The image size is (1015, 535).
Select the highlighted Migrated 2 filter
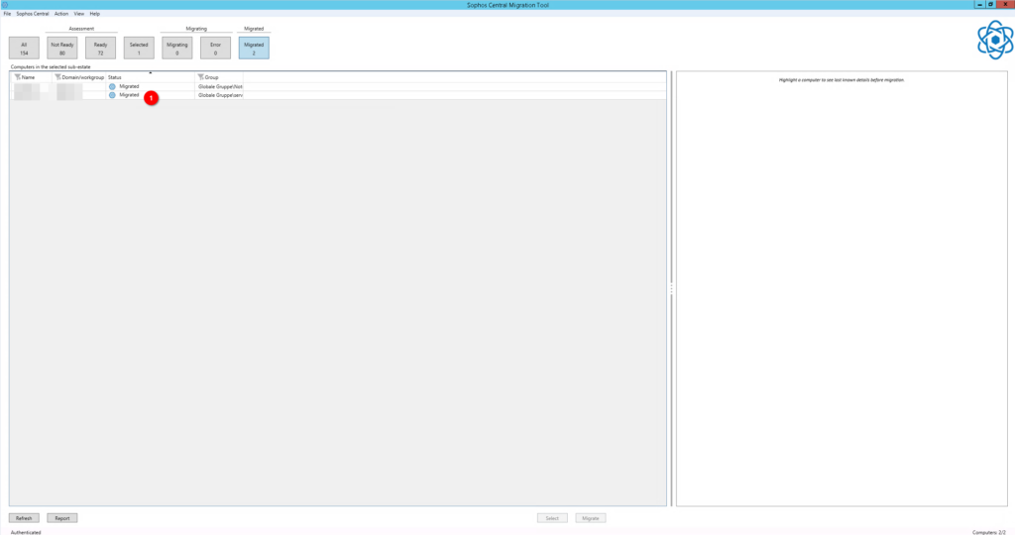(x=254, y=48)
